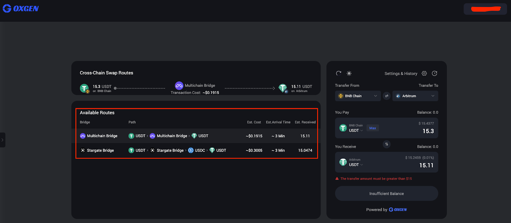Screen dimensions: 511x223
Task: Click the BNB Chain icon in Transfer From
Action: click(x=341, y=96)
